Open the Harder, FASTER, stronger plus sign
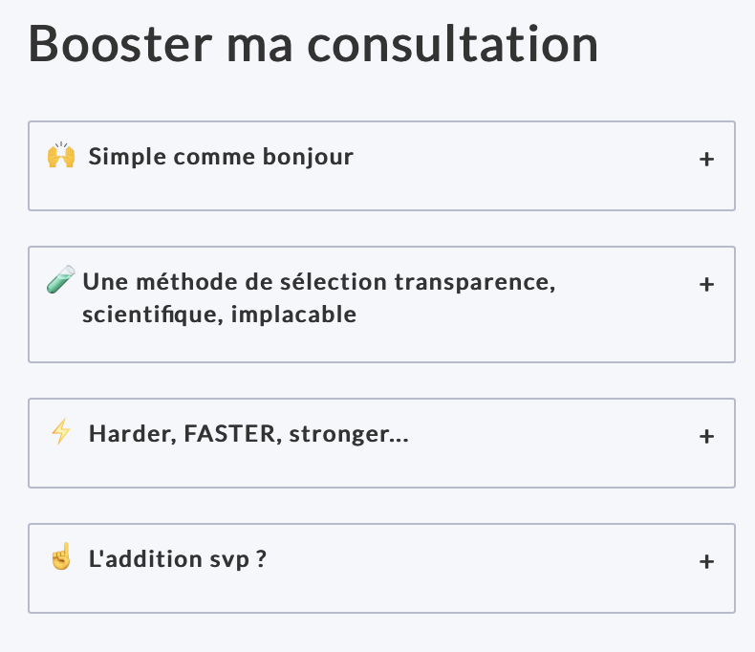 point(706,436)
